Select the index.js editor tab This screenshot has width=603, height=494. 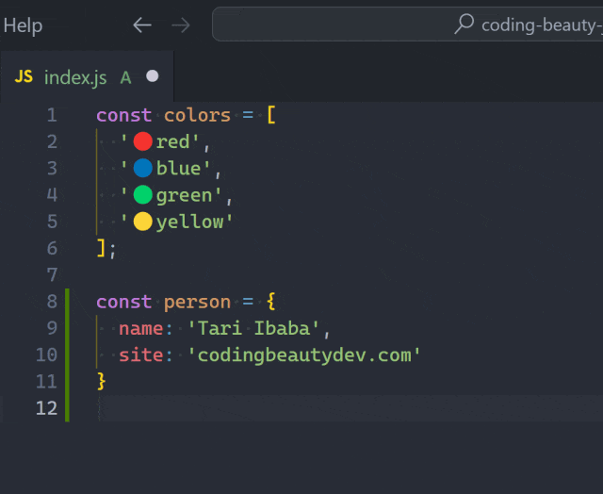tap(88, 76)
